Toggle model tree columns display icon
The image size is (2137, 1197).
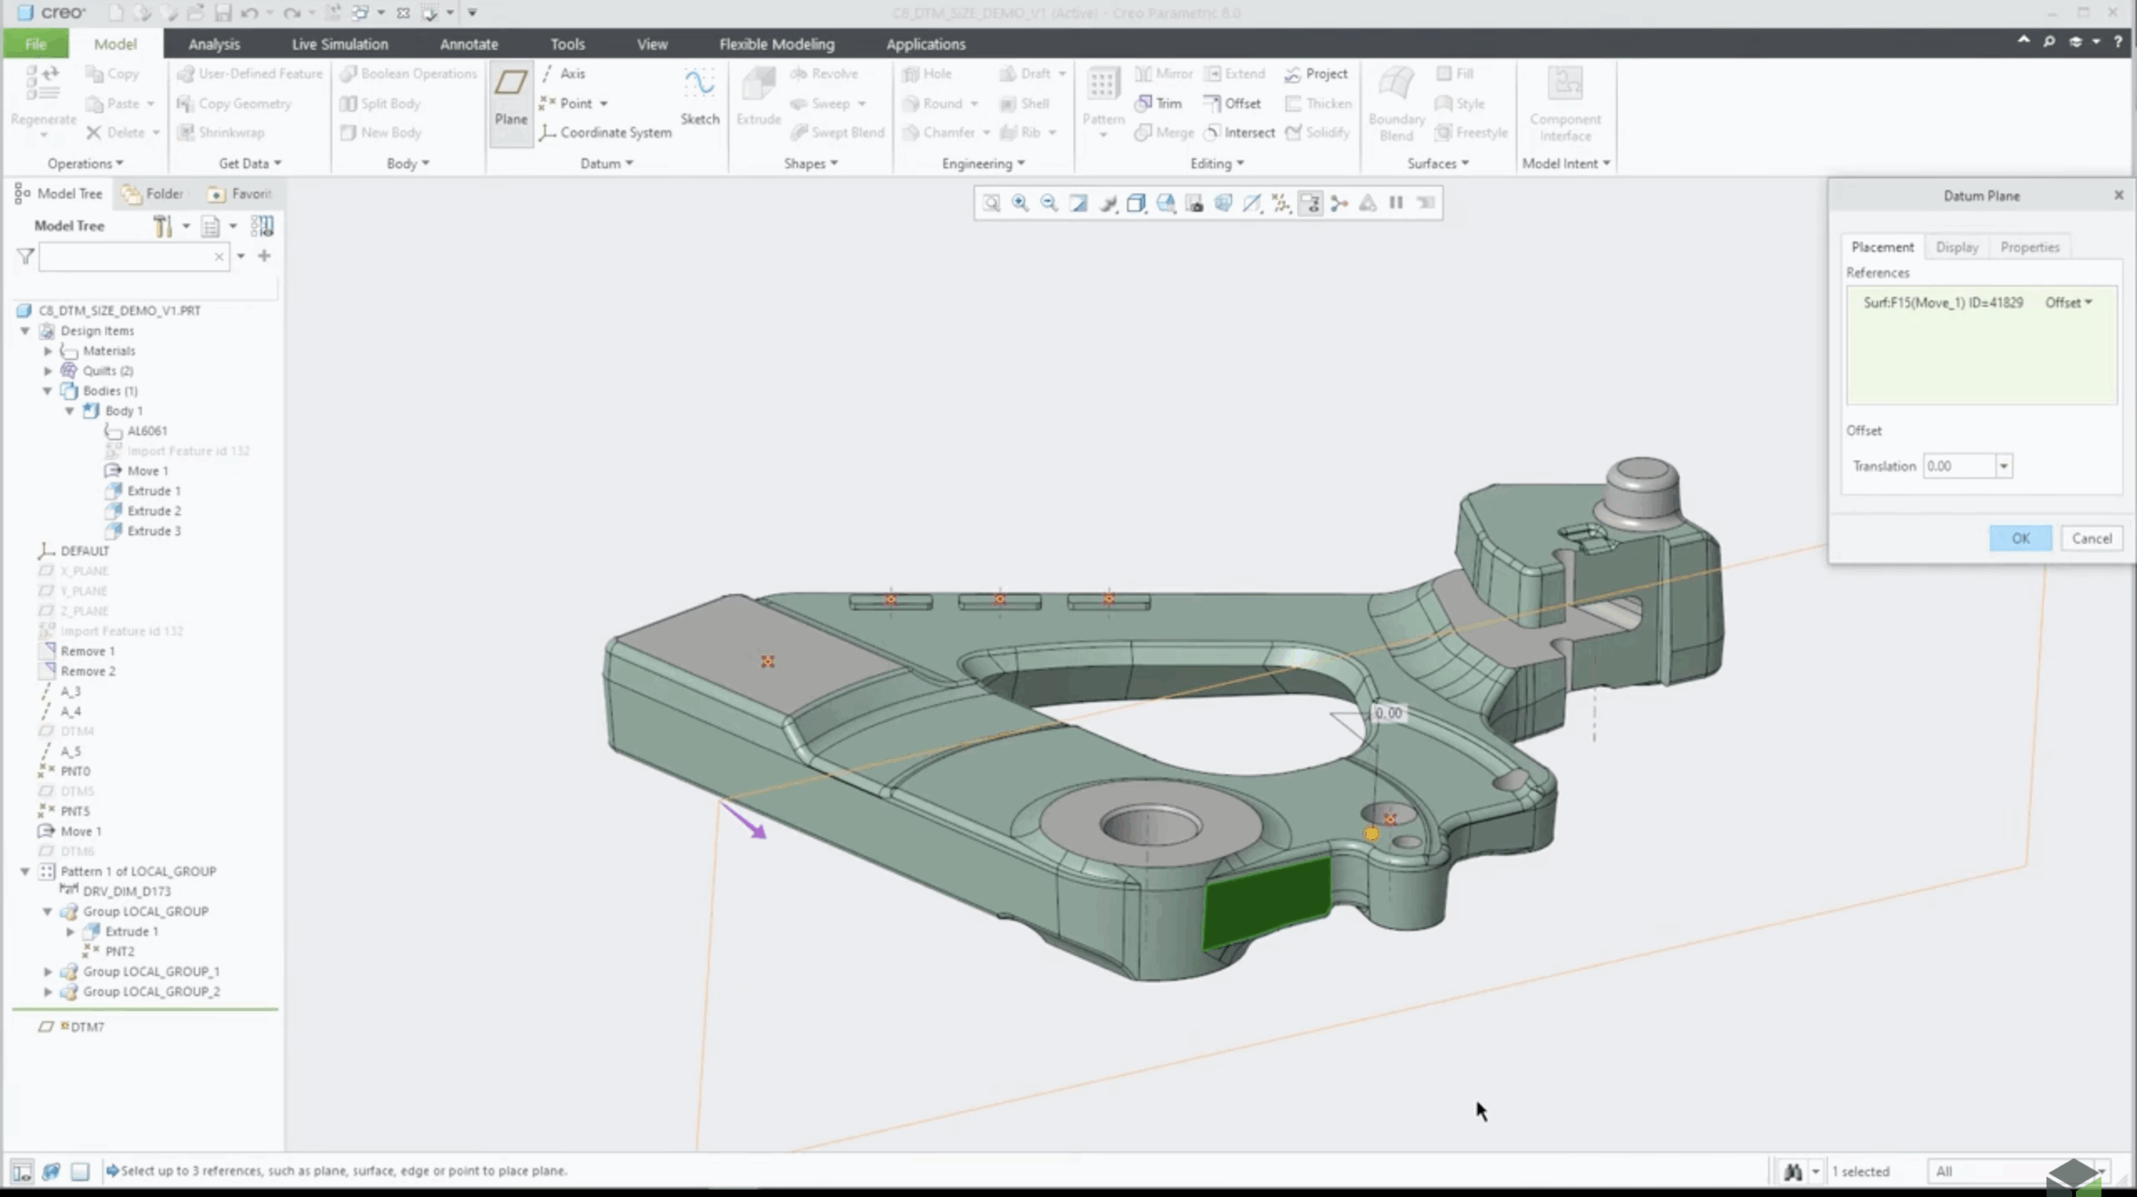262,226
